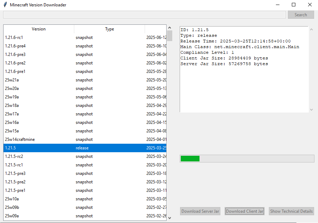Select snapshot 25w16a row
This screenshot has width=318, height=223.
(85, 122)
